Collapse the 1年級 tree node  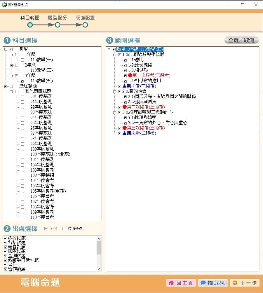(11, 55)
